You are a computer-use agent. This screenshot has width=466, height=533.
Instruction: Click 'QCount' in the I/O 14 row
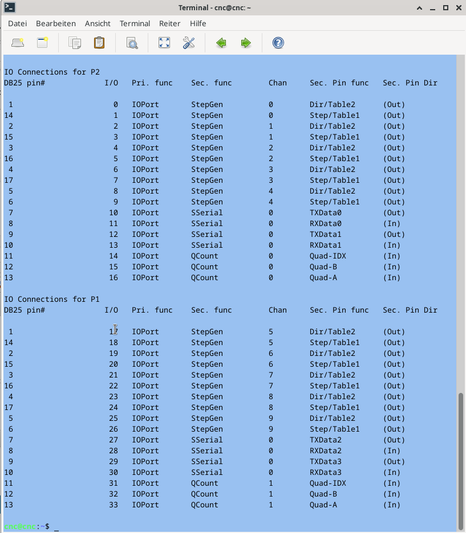point(205,256)
